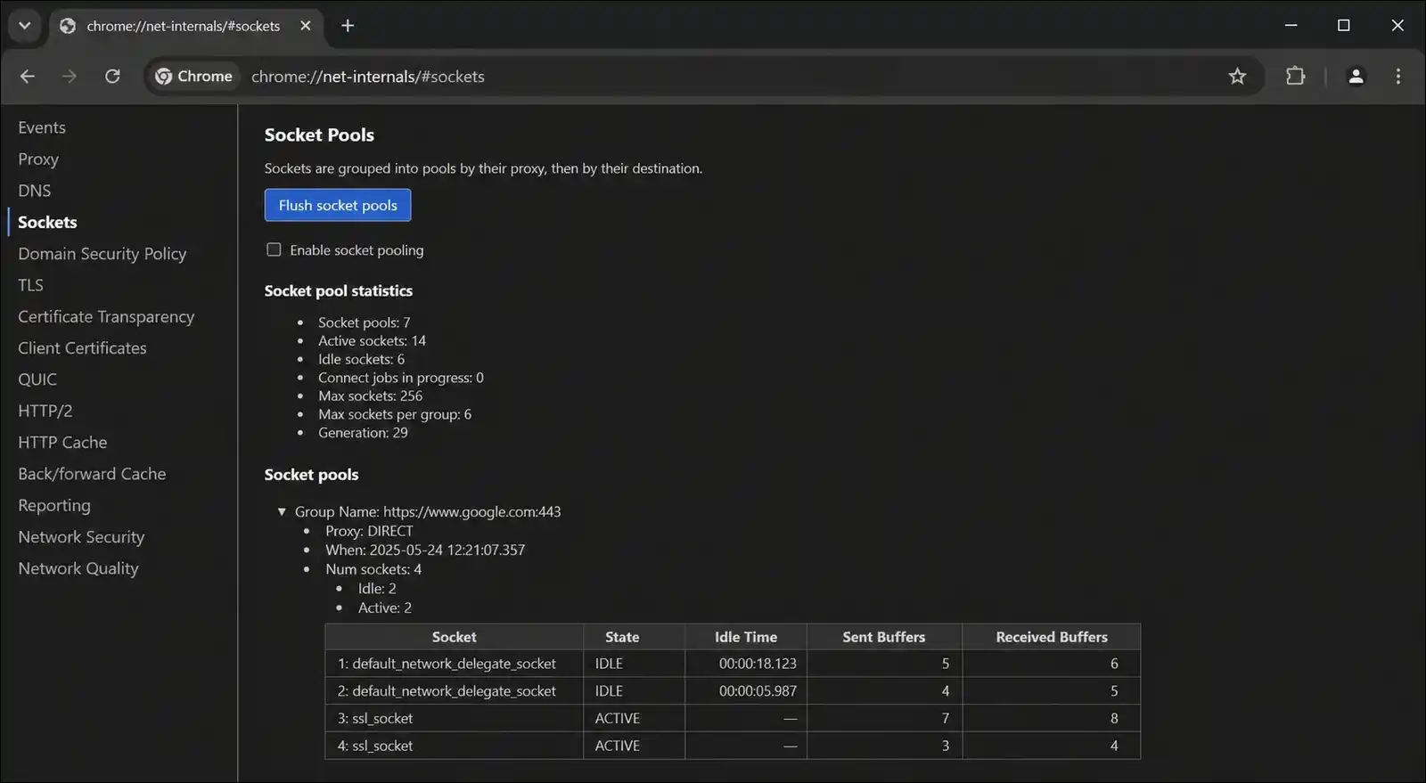1426x783 pixels.
Task: Open the Reporting section
Action: (x=54, y=506)
